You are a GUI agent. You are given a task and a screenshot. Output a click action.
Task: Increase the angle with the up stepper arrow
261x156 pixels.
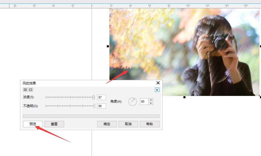click(151, 100)
